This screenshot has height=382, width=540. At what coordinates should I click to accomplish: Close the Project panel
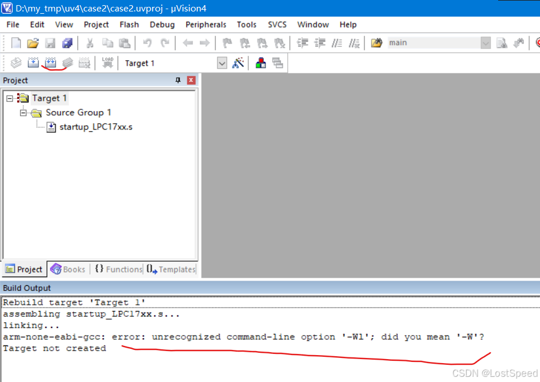(x=191, y=80)
